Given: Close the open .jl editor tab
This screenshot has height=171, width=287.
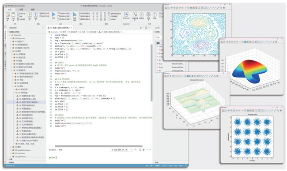Looking at the screenshot, I should coord(71,28).
